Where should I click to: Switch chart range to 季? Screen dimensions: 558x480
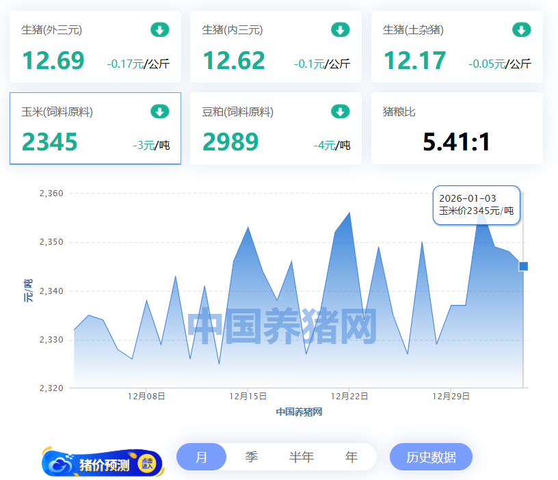pos(252,457)
